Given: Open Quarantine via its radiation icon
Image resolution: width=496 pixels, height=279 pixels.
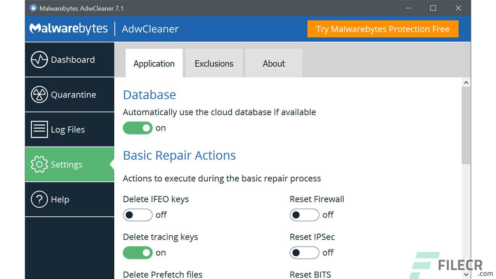Looking at the screenshot, I should 39,94.
